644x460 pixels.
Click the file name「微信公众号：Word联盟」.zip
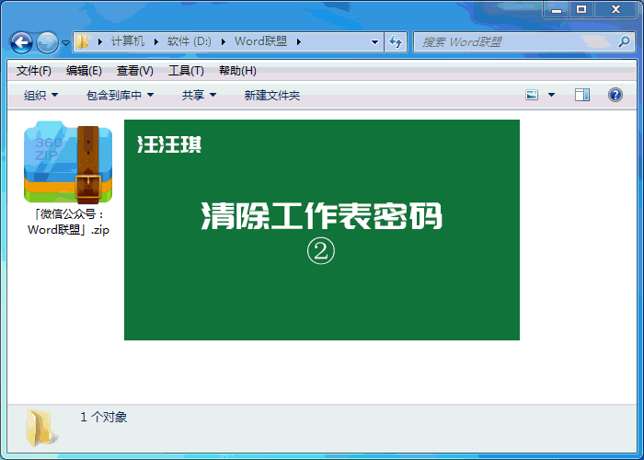(69, 222)
